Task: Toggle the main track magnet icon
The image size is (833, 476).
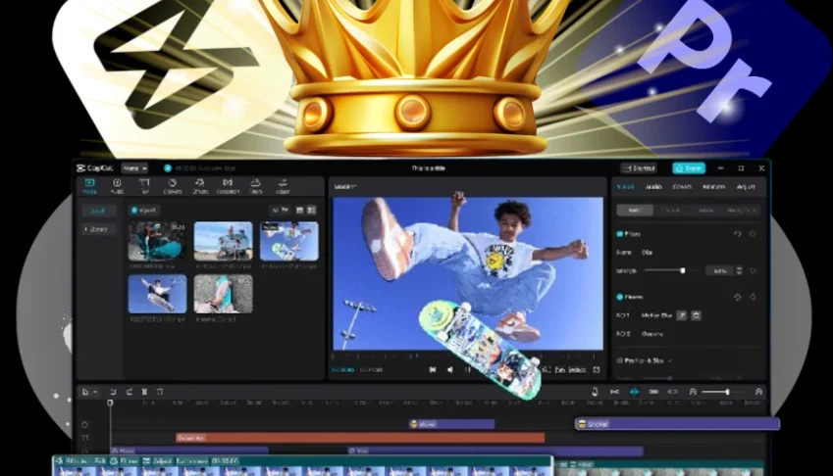Action: [x=614, y=392]
